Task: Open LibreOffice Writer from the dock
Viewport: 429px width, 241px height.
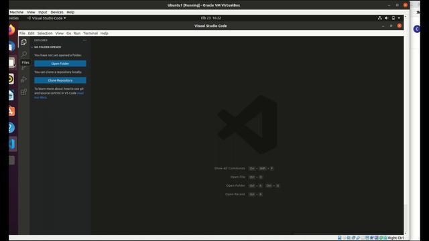Action: coord(11,95)
